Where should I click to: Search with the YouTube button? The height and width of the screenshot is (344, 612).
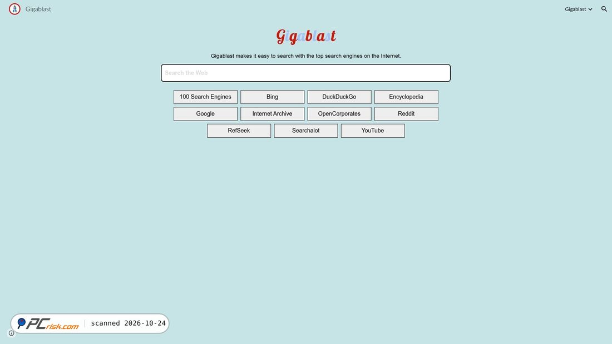tap(373, 131)
